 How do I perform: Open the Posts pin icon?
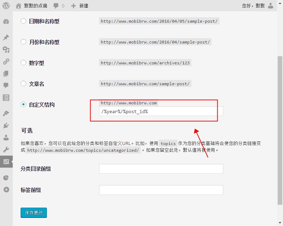(x=6, y=37)
